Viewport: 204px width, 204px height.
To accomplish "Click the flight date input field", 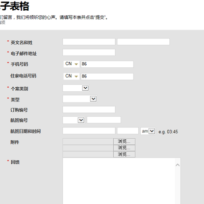I will point(89,131).
